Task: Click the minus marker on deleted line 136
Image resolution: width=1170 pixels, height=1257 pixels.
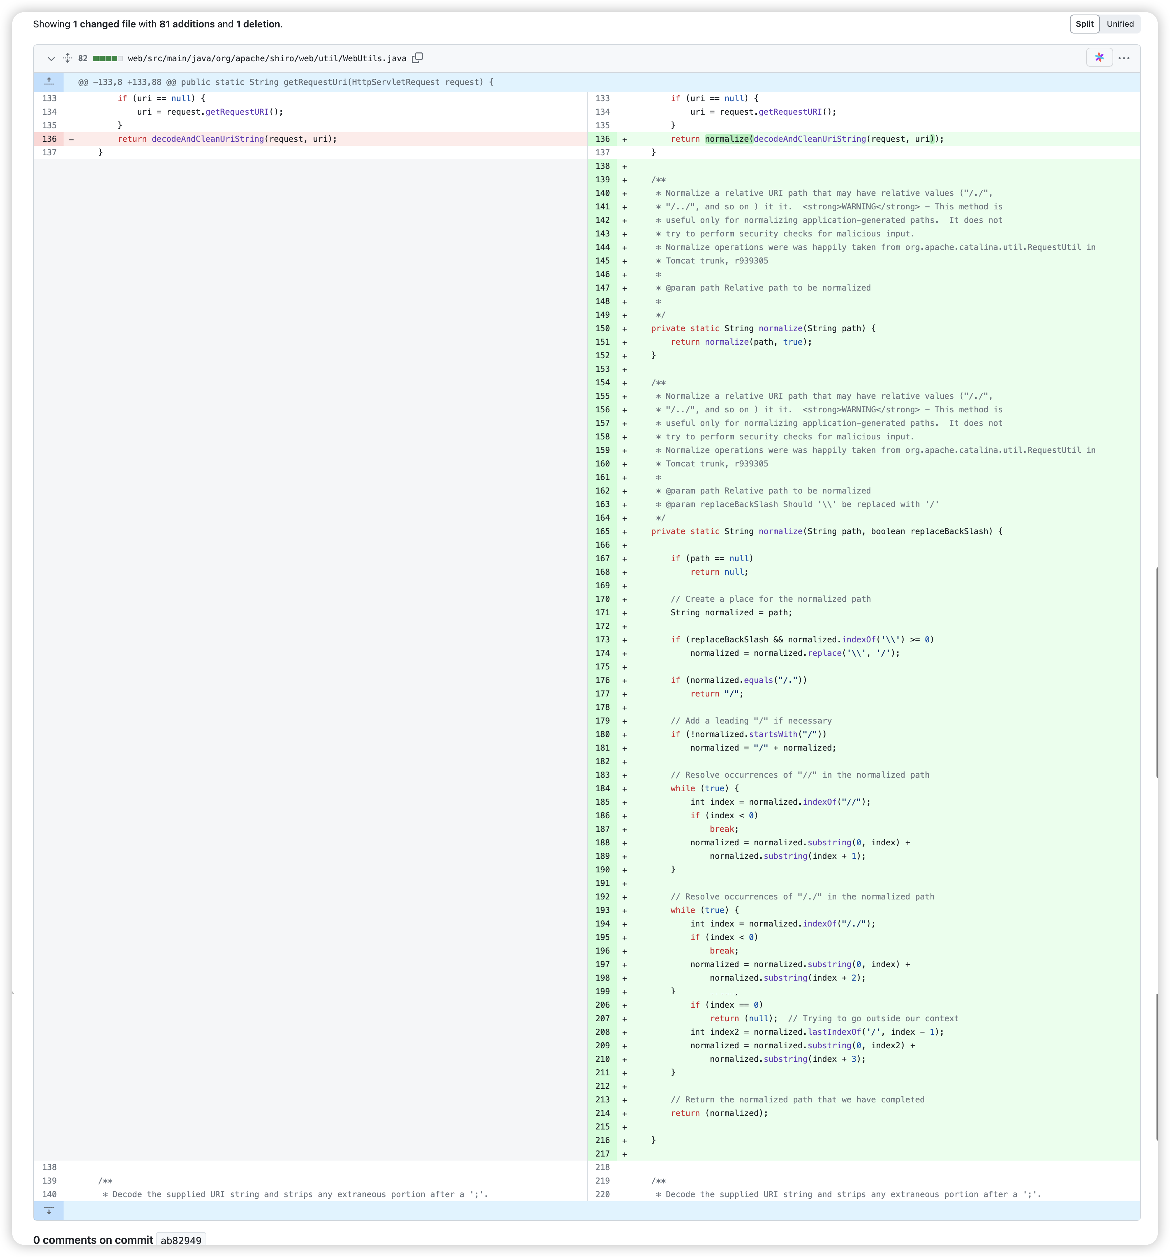Action: [71, 139]
